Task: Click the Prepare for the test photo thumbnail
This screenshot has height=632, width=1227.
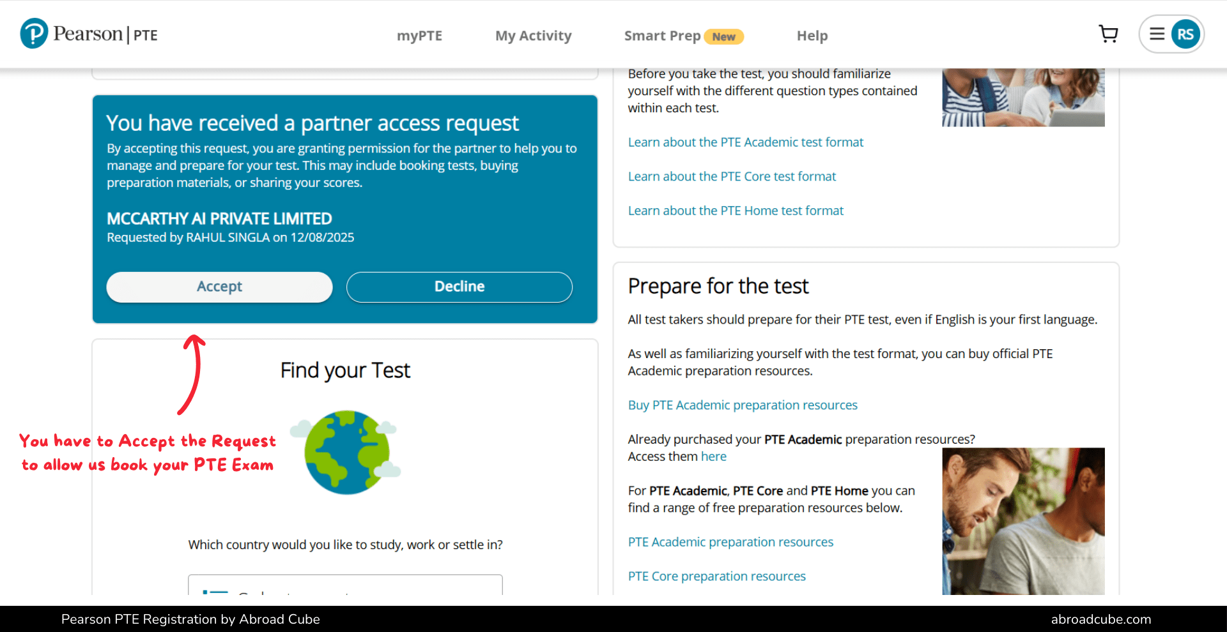Action: (1023, 520)
